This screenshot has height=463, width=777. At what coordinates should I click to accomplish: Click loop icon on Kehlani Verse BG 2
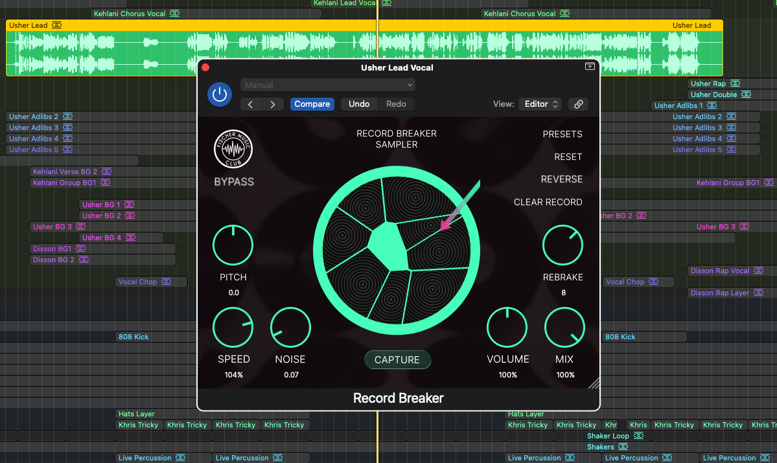[106, 172]
